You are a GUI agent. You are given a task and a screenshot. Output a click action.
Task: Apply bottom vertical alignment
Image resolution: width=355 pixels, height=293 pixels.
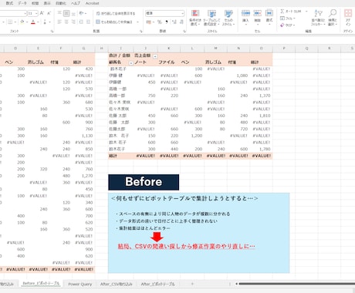73,13
